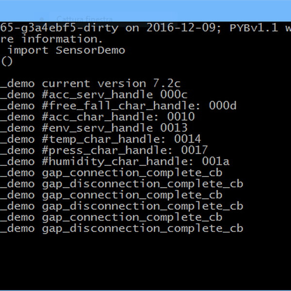Click the "import SensorDemo" command line

(66, 50)
